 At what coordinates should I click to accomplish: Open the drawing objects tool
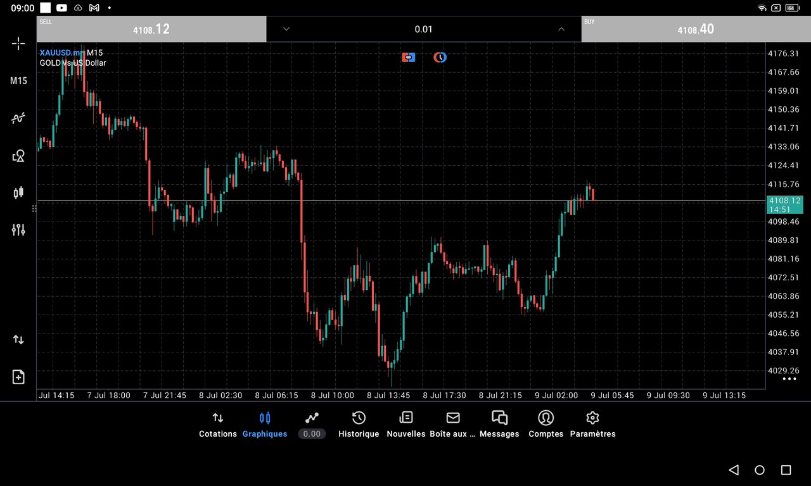(18, 156)
